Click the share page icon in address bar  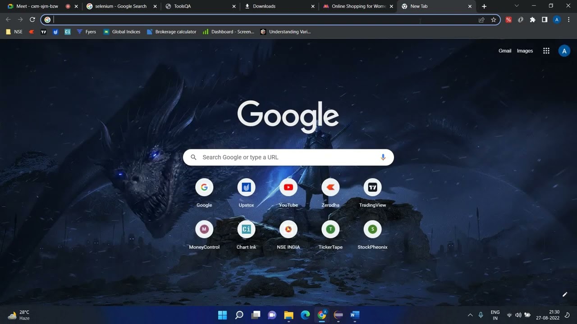[481, 20]
